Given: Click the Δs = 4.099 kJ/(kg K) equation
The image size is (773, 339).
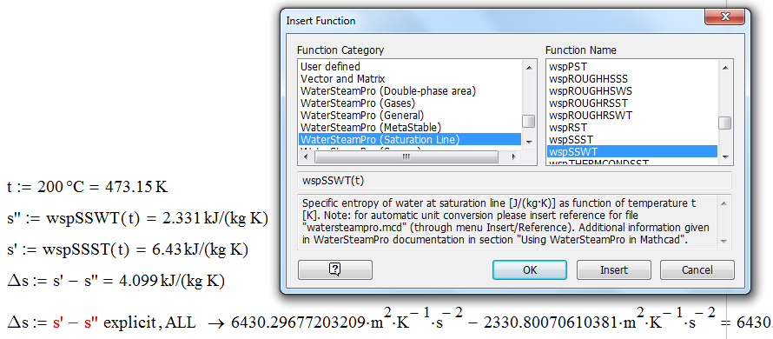Looking at the screenshot, I should (116, 282).
